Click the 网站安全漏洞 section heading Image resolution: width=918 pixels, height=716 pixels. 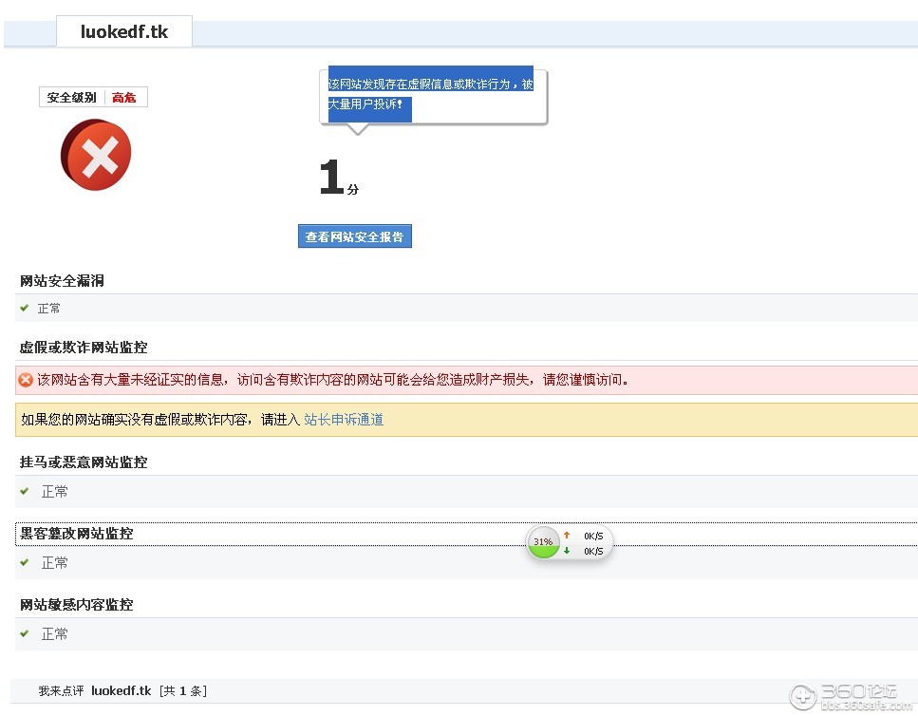pyautogui.click(x=62, y=280)
